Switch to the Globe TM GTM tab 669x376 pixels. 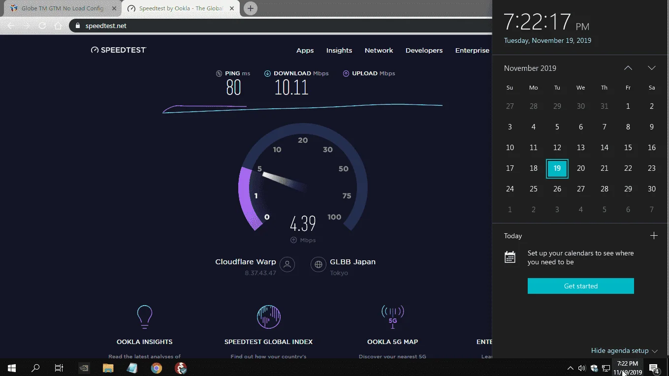tap(63, 8)
